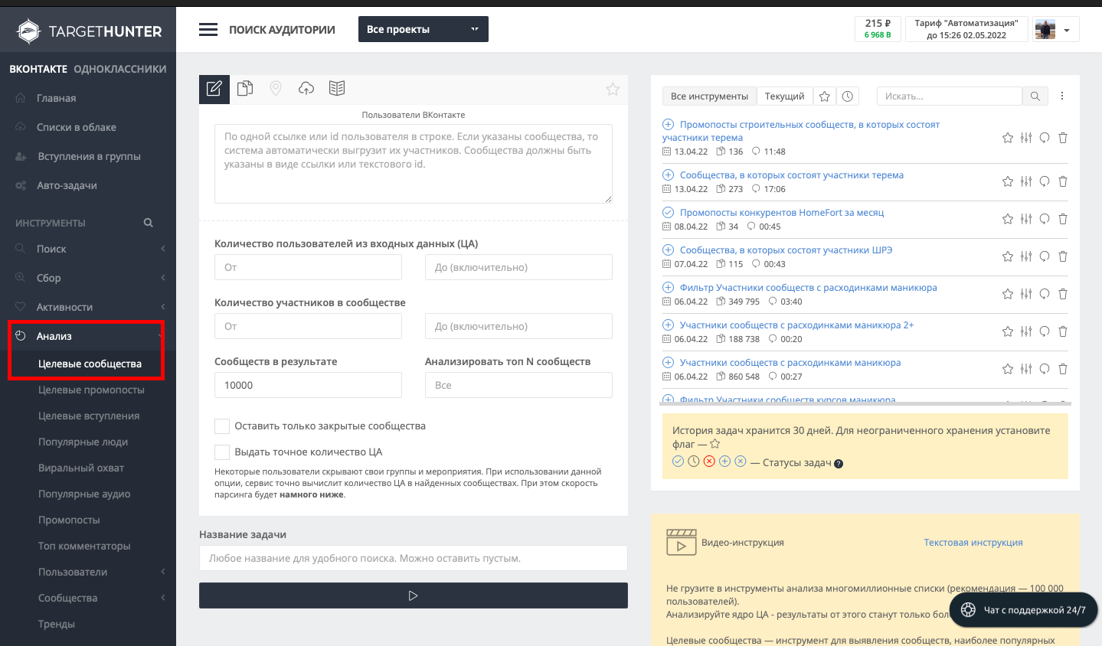Image resolution: width=1102 pixels, height=646 pixels.
Task: Check 'Выдать точное количество ЦА' option
Action: point(222,452)
